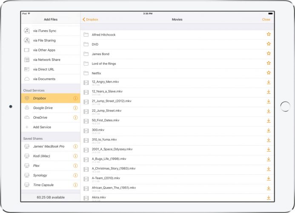Select 300.mkv file name
Viewport: 295px width, 213px height.
pyautogui.click(x=98, y=130)
